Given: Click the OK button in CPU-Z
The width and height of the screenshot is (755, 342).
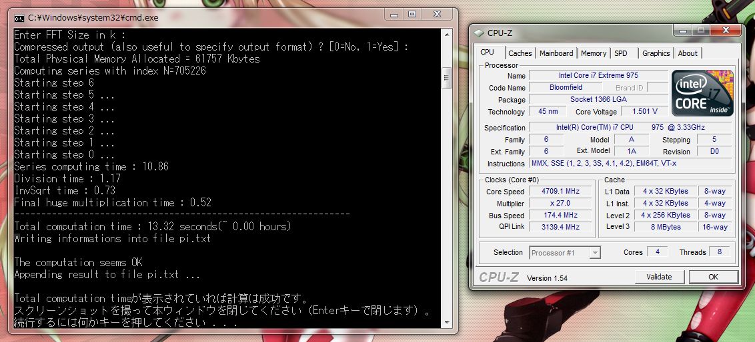Looking at the screenshot, I should (713, 277).
